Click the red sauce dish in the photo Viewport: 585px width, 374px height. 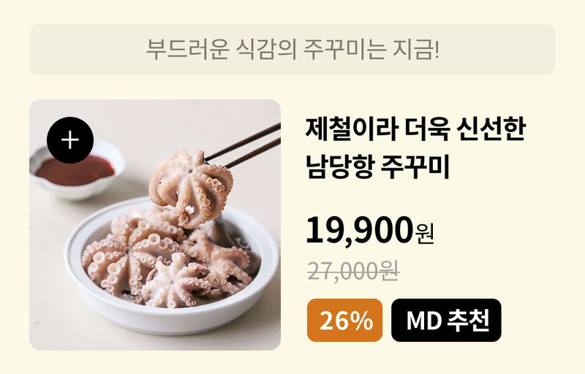pos(77,172)
